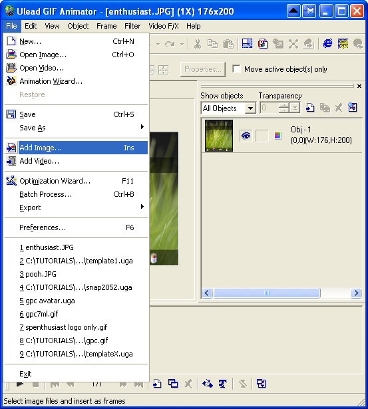The width and height of the screenshot is (368, 409).
Task: Open recent file spenthusiast logo only.gif
Action: tap(77, 327)
